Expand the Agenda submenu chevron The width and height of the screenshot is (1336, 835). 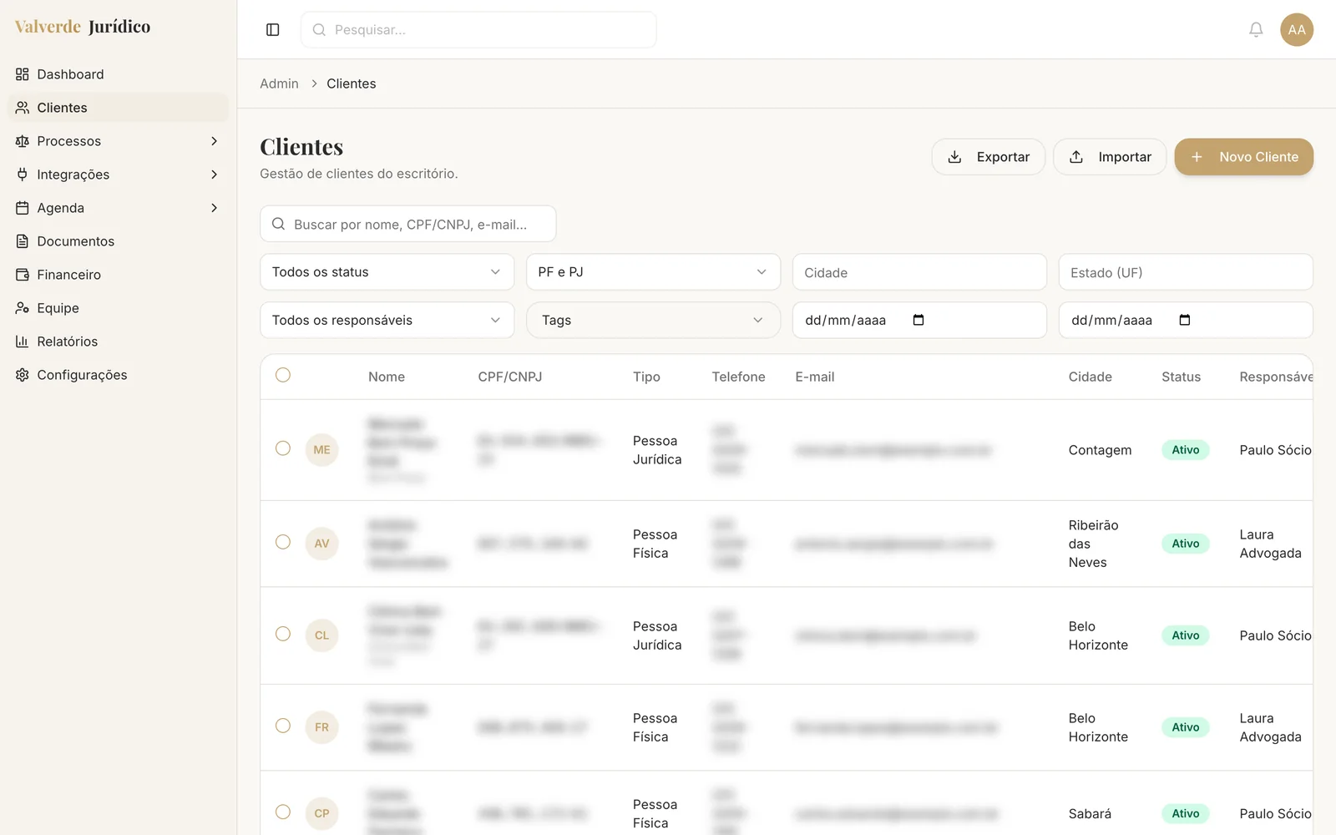[215, 208]
